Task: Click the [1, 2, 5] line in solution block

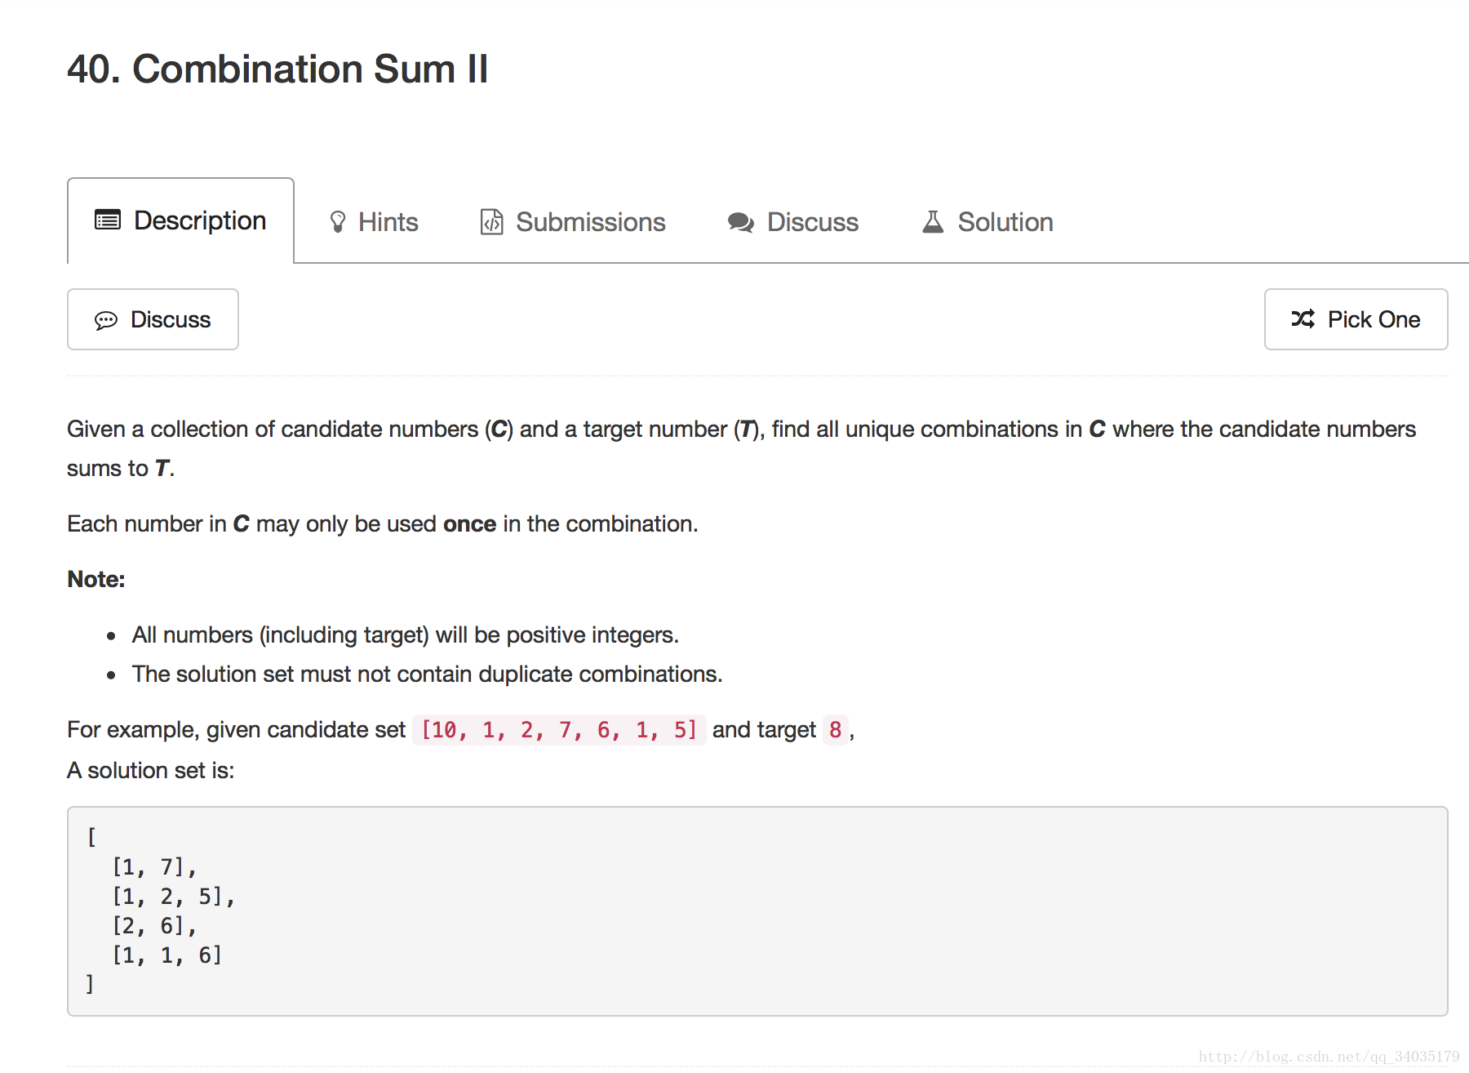Action: (x=174, y=897)
